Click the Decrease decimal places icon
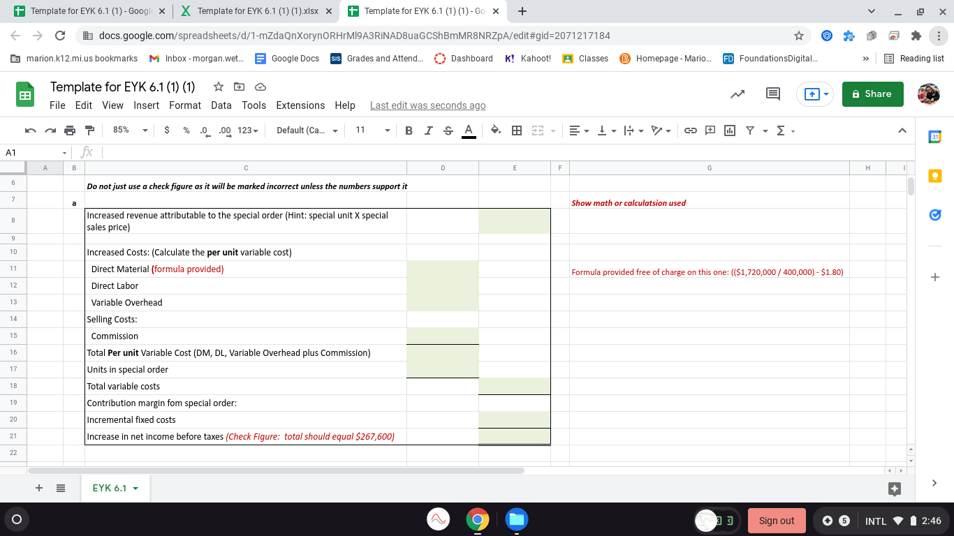Screen dimensions: 954x536 (x=203, y=130)
